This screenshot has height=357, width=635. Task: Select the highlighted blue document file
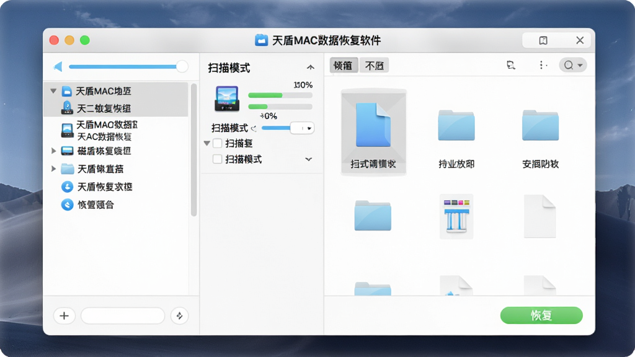click(x=373, y=133)
